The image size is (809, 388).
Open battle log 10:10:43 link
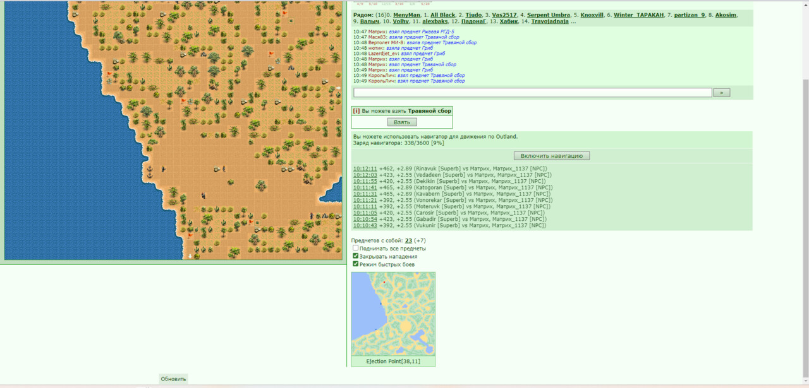pos(365,226)
